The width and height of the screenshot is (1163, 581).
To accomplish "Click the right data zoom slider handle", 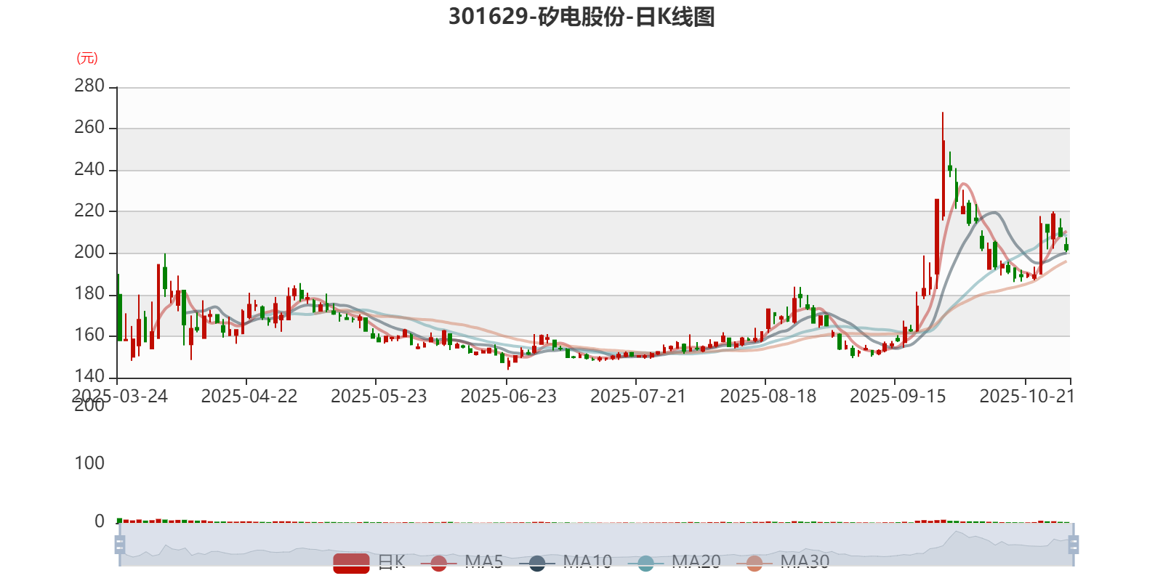I will tap(1074, 544).
